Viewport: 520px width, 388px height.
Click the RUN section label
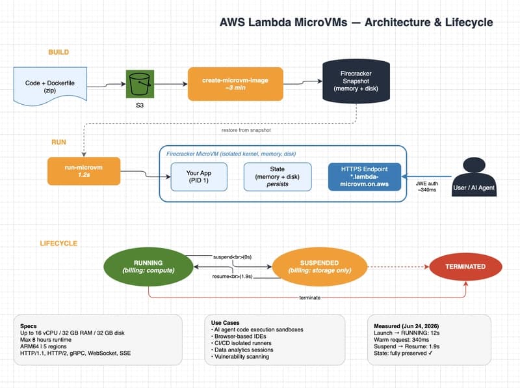click(x=58, y=142)
